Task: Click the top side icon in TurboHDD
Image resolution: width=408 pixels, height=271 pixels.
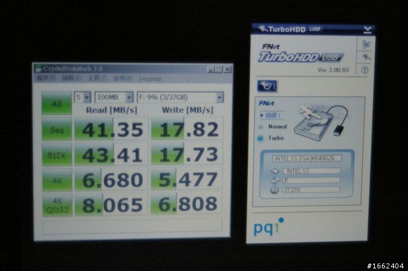Action: coord(365,45)
